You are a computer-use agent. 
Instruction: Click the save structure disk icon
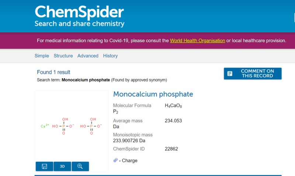[44, 166]
